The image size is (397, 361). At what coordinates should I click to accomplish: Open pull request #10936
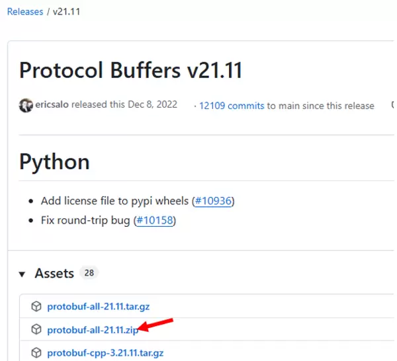point(213,200)
